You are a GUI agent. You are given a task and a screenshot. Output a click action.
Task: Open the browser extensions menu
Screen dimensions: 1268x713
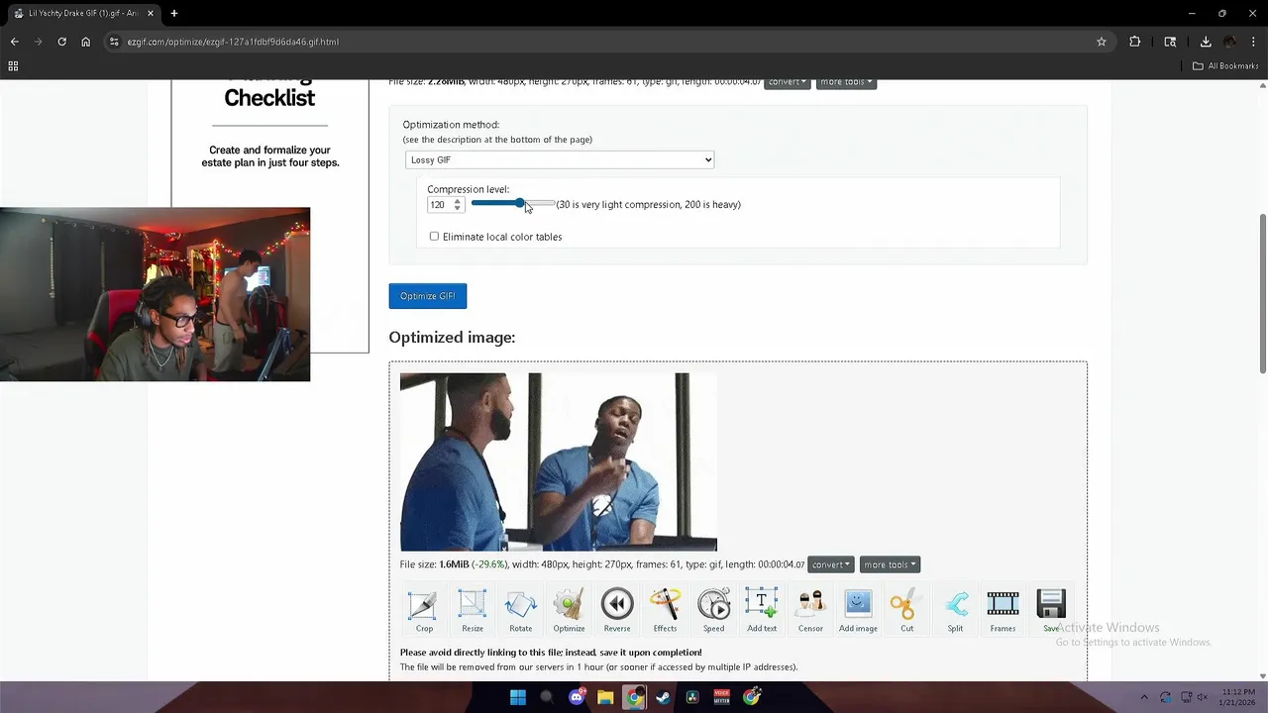[1135, 42]
